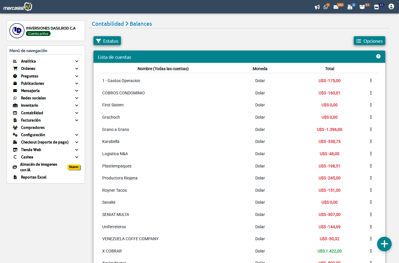399x263 pixels.
Task: Expand the Inventario sidebar section
Action: (77, 105)
